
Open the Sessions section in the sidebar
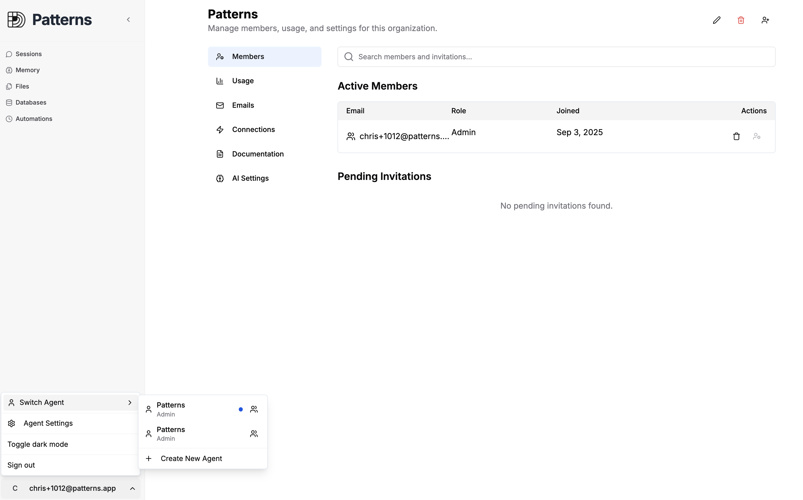point(29,53)
